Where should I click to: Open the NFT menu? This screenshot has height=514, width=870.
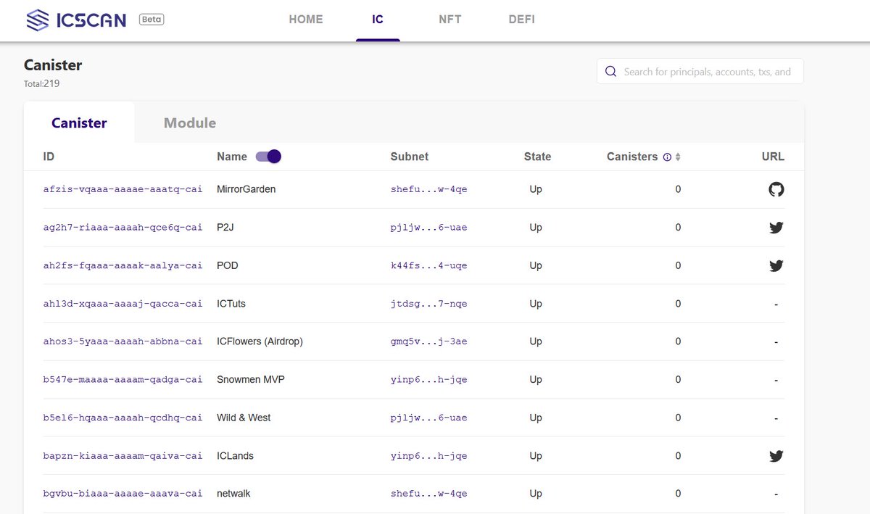[x=449, y=20]
